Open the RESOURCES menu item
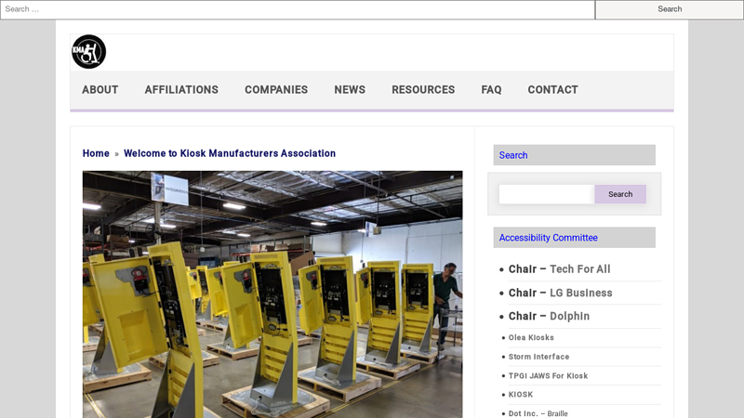Screen dimensions: 744x418 pos(423,89)
